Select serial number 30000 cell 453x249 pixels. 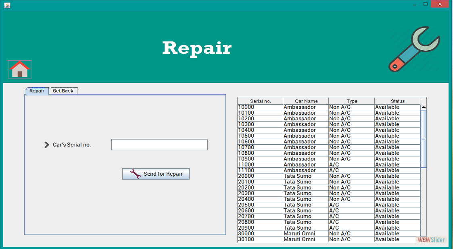click(260, 234)
